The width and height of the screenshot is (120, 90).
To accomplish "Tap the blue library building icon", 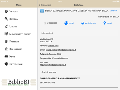I will coord(42,11).
